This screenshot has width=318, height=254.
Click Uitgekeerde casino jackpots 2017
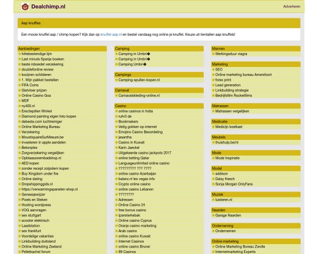tap(145, 153)
